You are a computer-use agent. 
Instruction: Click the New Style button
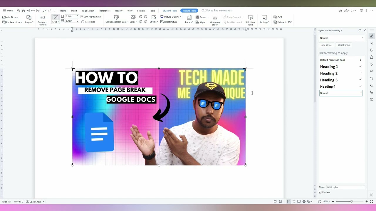coord(326,45)
